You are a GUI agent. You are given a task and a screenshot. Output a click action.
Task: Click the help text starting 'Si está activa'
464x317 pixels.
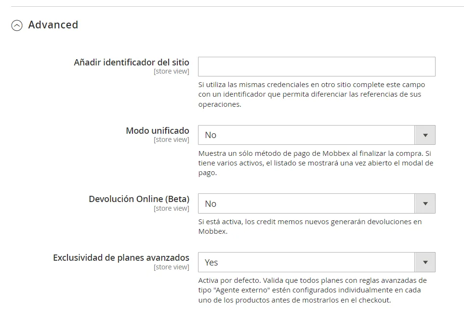coord(310,226)
